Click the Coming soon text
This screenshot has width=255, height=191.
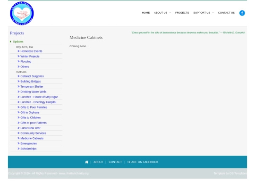click(78, 46)
